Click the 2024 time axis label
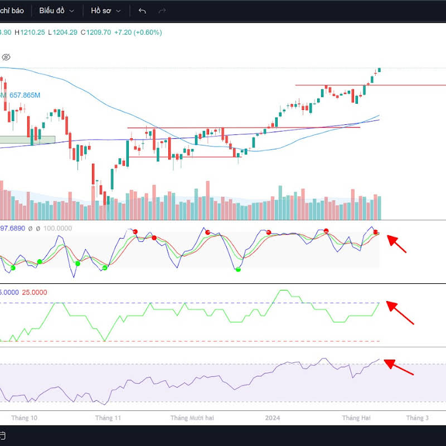 [273, 418]
